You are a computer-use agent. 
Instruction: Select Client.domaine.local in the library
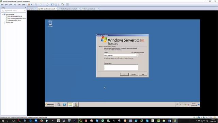tap(14, 20)
